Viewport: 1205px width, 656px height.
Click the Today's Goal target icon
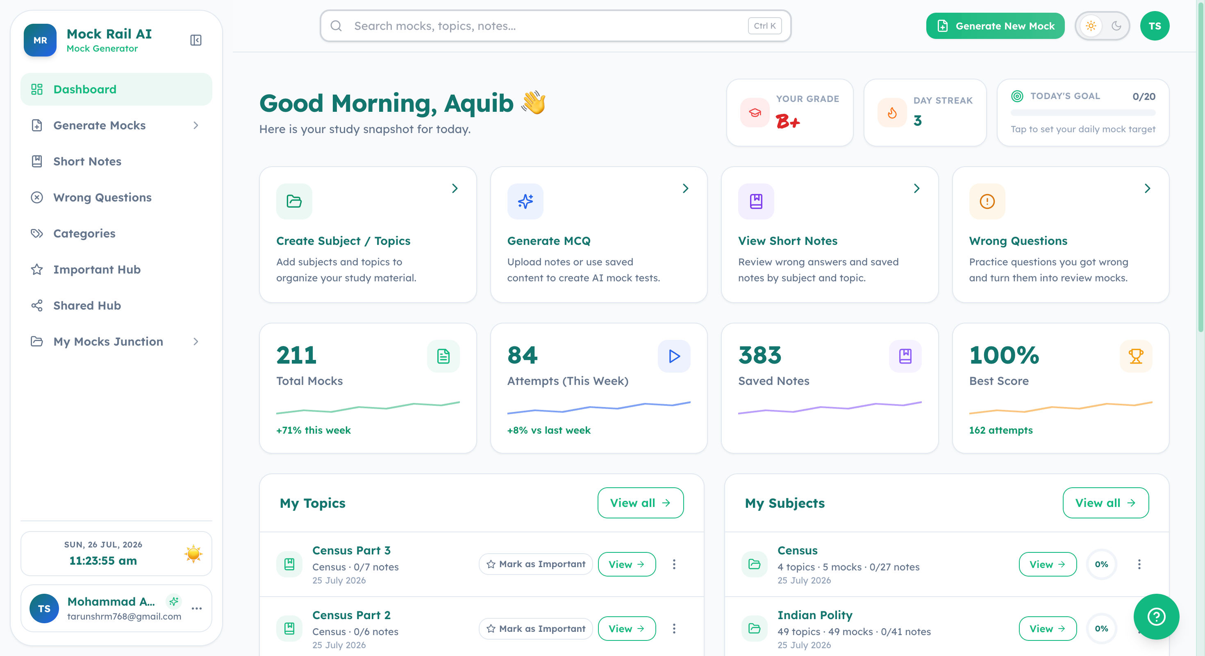[1017, 96]
